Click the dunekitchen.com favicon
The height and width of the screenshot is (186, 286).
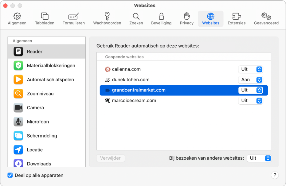coord(108,79)
